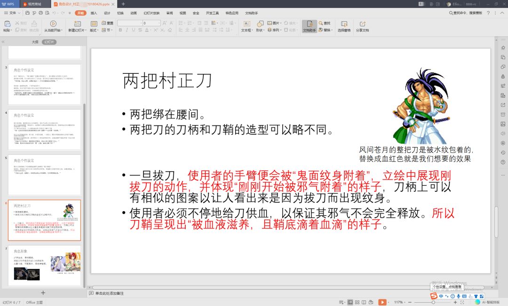Toggle Sogou Chinese/English mode (中)
The height and width of the screenshot is (306, 508).
click(x=441, y=296)
